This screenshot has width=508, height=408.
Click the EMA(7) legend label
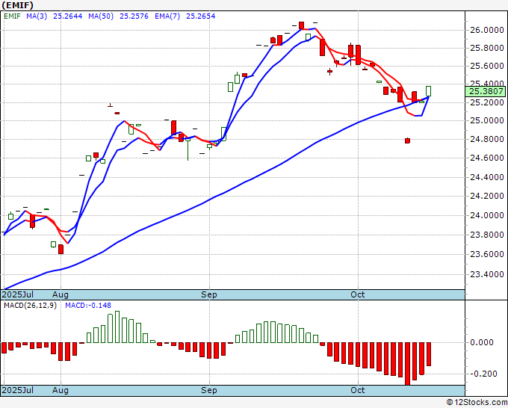(167, 16)
